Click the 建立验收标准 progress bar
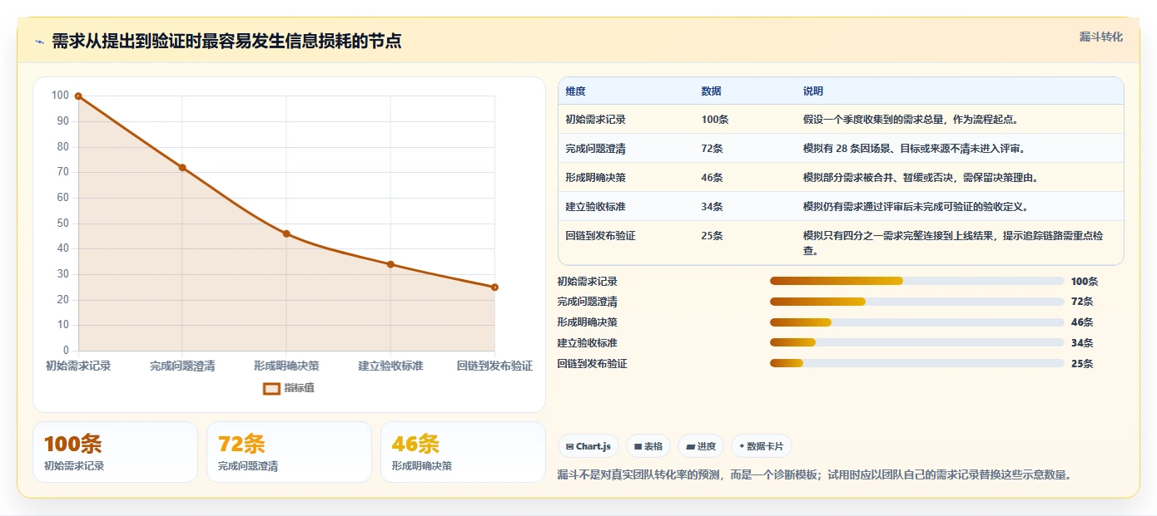 coord(917,342)
